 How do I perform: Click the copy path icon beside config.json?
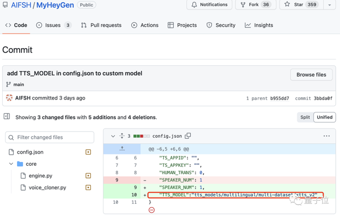(x=188, y=136)
